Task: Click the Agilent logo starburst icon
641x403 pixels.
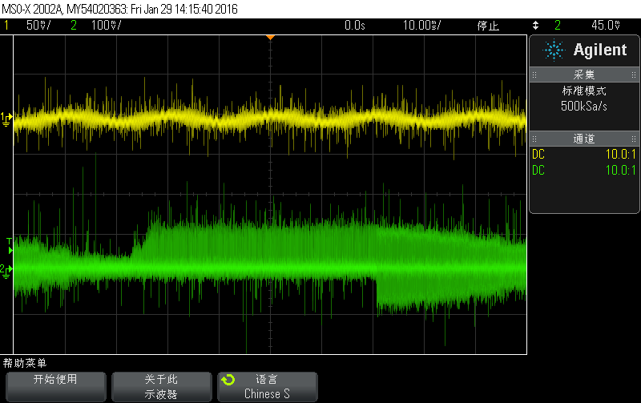Action: pos(554,50)
